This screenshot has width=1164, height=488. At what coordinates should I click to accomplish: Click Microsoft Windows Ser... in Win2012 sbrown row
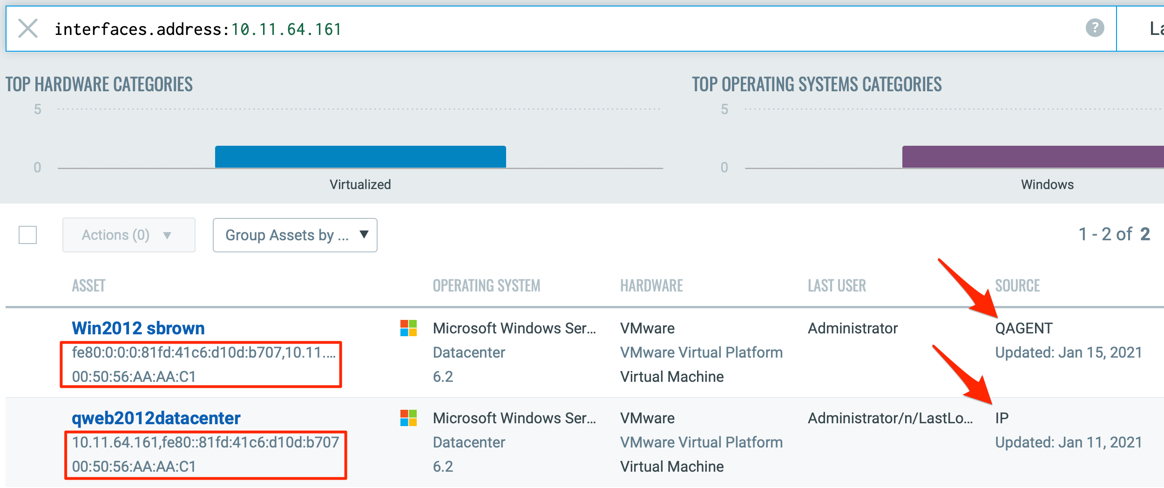coord(514,328)
